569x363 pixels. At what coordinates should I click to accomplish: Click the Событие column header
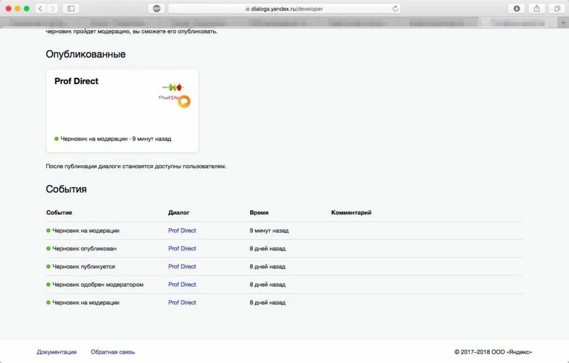pos(59,212)
